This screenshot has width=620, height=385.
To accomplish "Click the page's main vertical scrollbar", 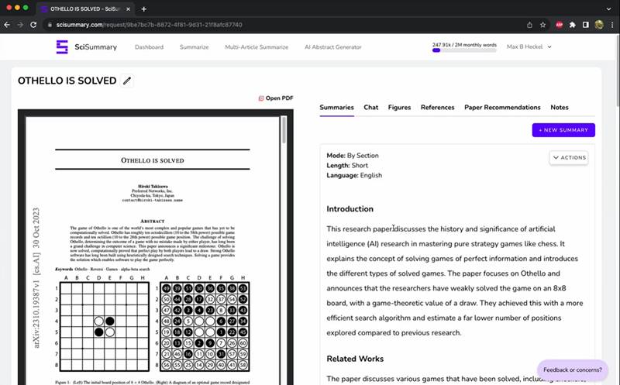I will point(618,71).
